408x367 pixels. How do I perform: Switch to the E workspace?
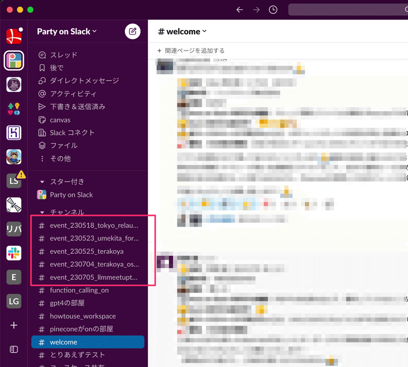tap(14, 277)
